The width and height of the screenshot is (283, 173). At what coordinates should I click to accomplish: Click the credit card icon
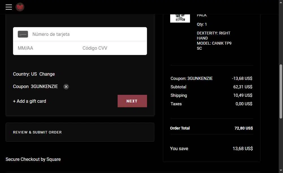coord(23,34)
